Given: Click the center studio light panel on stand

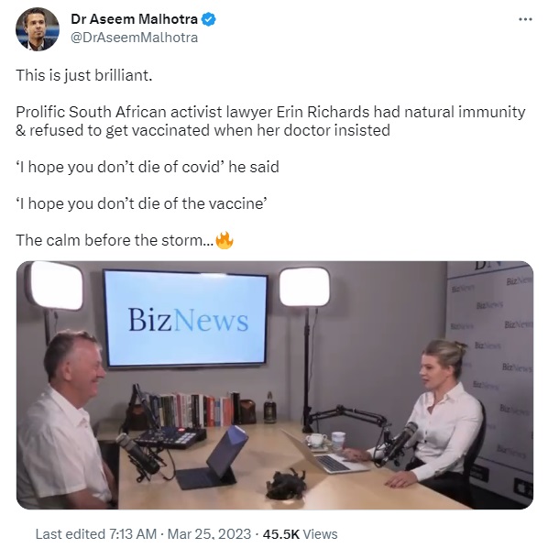Looking at the screenshot, I should (x=304, y=287).
